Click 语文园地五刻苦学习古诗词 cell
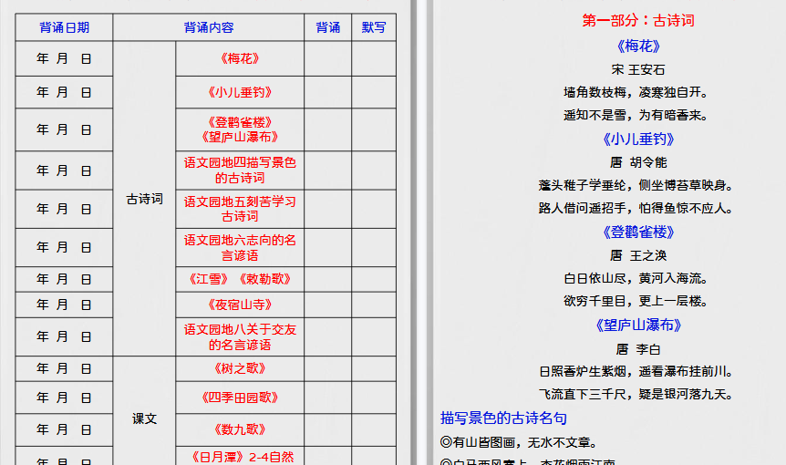The width and height of the screenshot is (786, 465). click(240, 209)
